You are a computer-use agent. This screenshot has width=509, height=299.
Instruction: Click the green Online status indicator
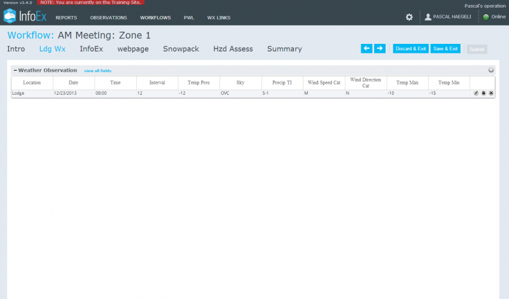point(486,17)
